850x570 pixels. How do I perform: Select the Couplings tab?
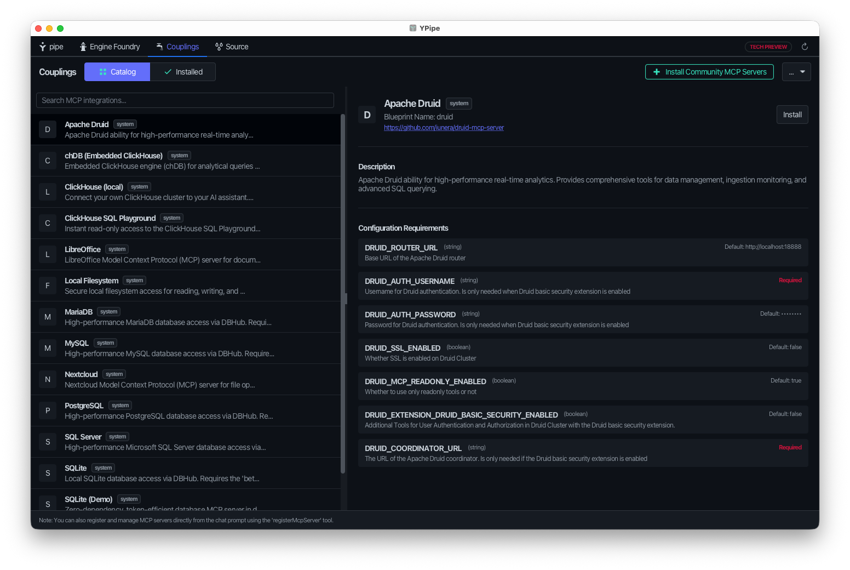coord(177,47)
